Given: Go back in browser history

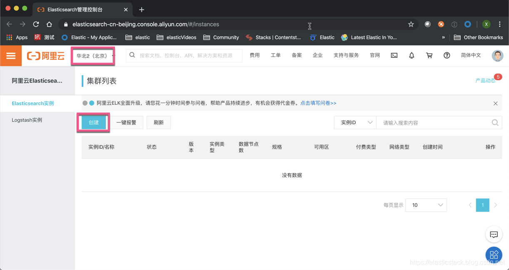Looking at the screenshot, I should click(9, 24).
